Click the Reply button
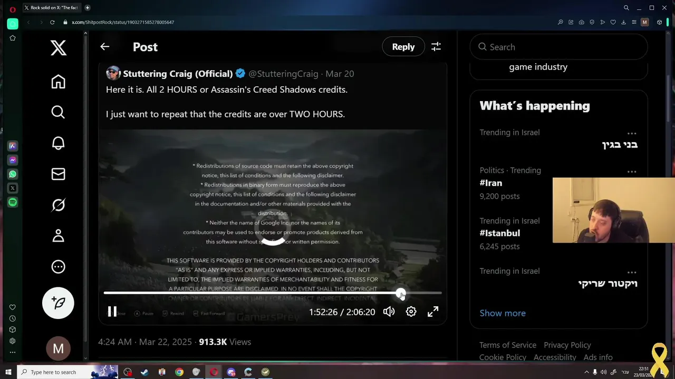 (x=403, y=47)
